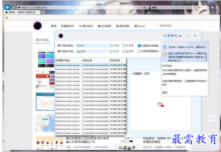Click the 本地文件 column header
221x152 pixels.
point(96,60)
